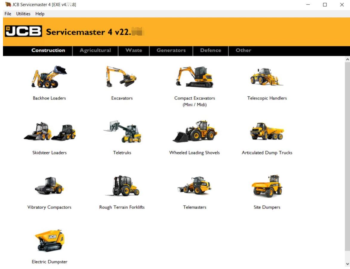Click the scrollbar up arrow

click(347, 59)
